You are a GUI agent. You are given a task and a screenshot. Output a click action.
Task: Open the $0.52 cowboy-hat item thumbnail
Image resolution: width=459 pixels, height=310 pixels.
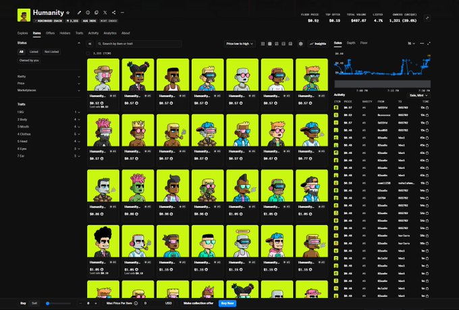pos(103,75)
